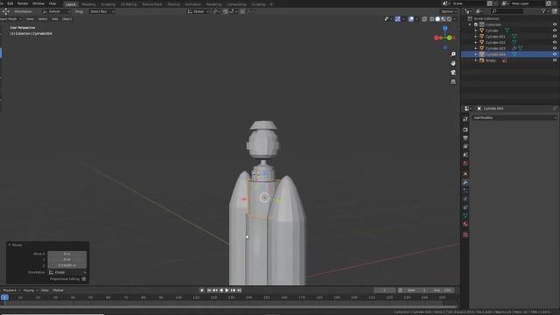Switch to solid viewport shading
The width and height of the screenshot is (560, 315).
point(437,19)
